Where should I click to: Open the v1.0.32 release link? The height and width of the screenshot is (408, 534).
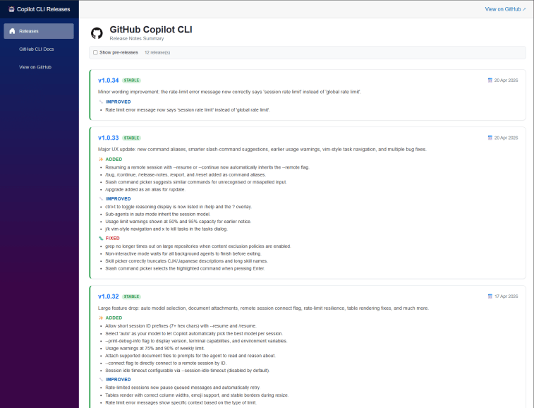(x=108, y=296)
